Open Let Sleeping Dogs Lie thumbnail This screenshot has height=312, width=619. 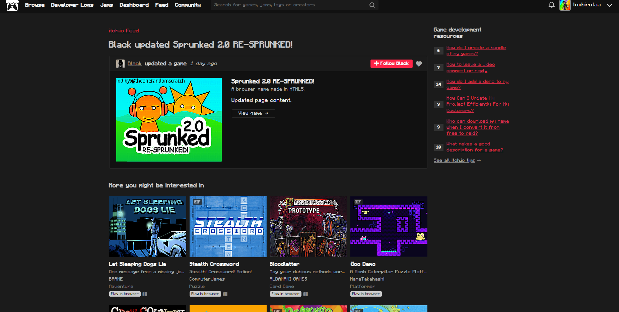[x=147, y=226]
